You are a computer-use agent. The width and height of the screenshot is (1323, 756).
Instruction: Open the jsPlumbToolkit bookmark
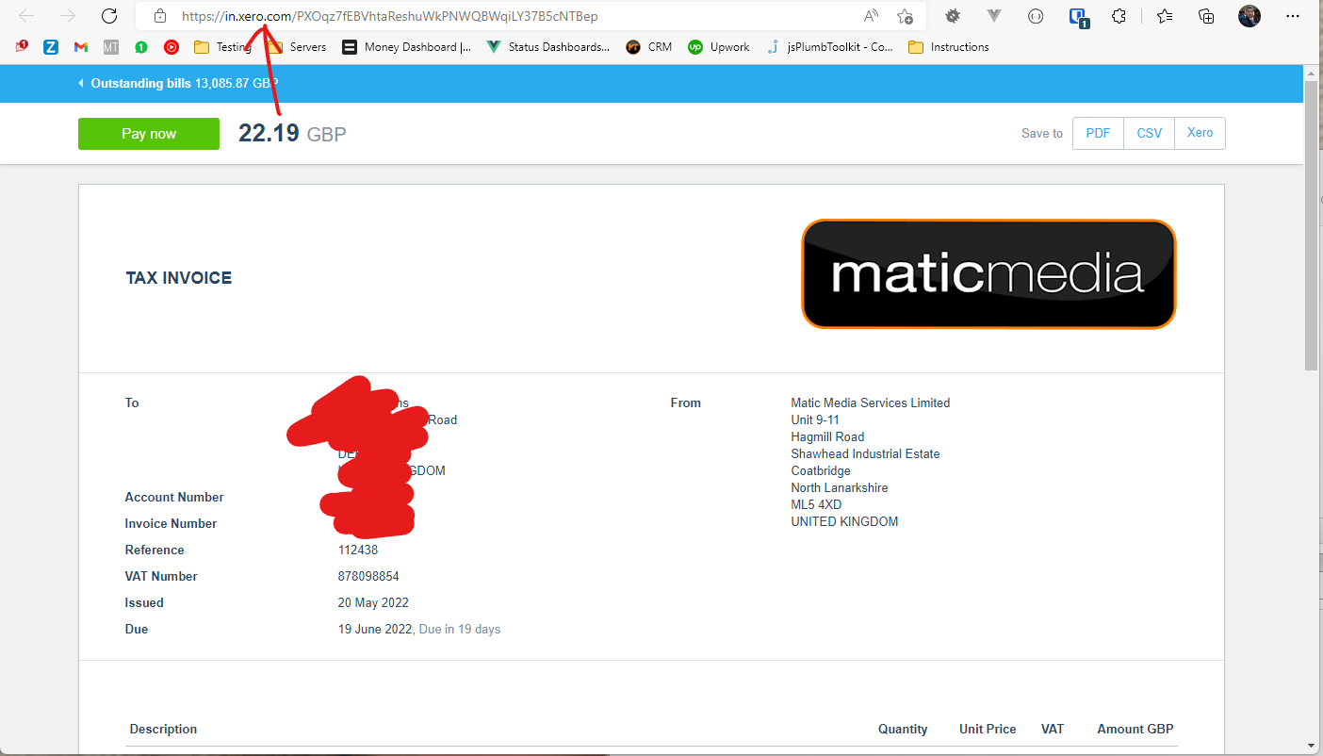(x=829, y=46)
